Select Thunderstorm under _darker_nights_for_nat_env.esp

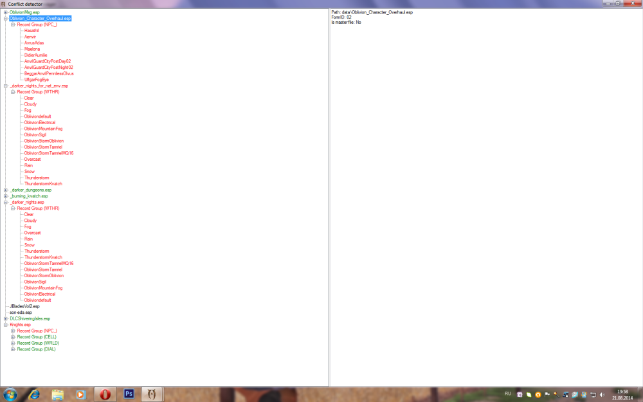coord(37,178)
